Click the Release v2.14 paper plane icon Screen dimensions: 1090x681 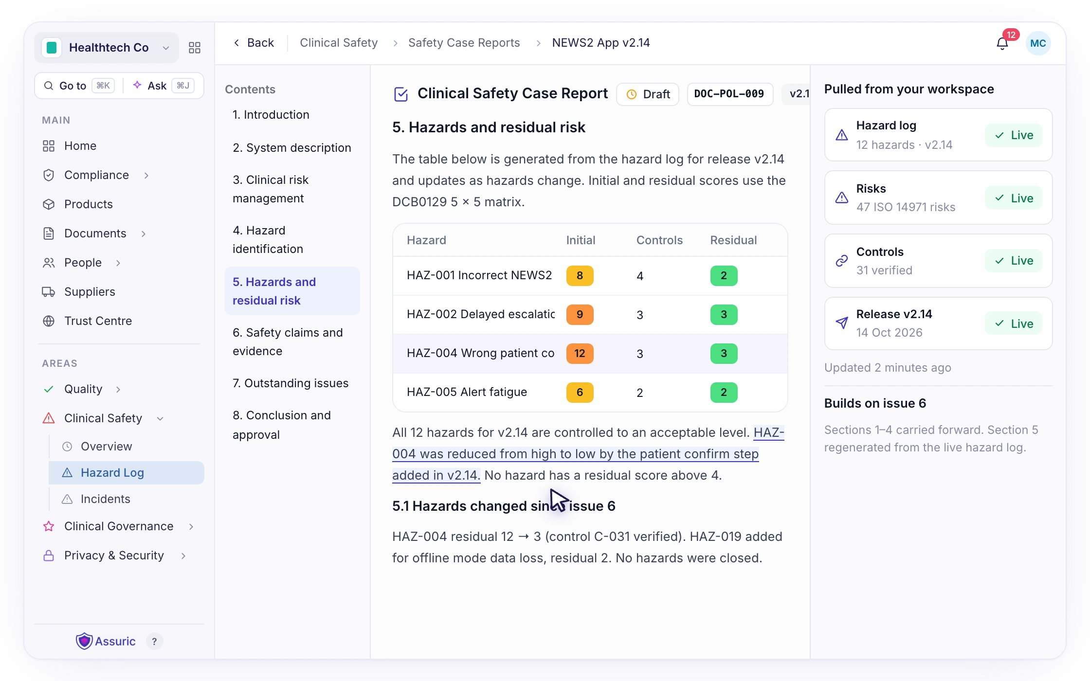842,323
